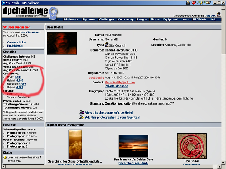Click the view all favorites link
This screenshot has width=226, height=169.
click(x=31, y=140)
